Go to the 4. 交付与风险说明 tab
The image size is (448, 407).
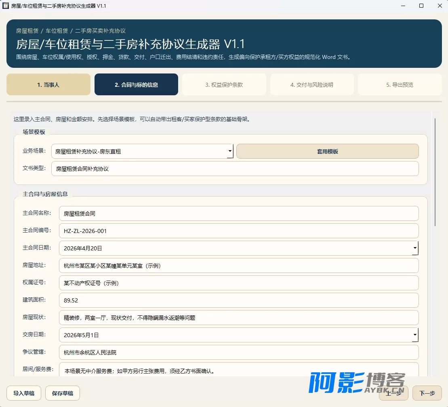312,84
